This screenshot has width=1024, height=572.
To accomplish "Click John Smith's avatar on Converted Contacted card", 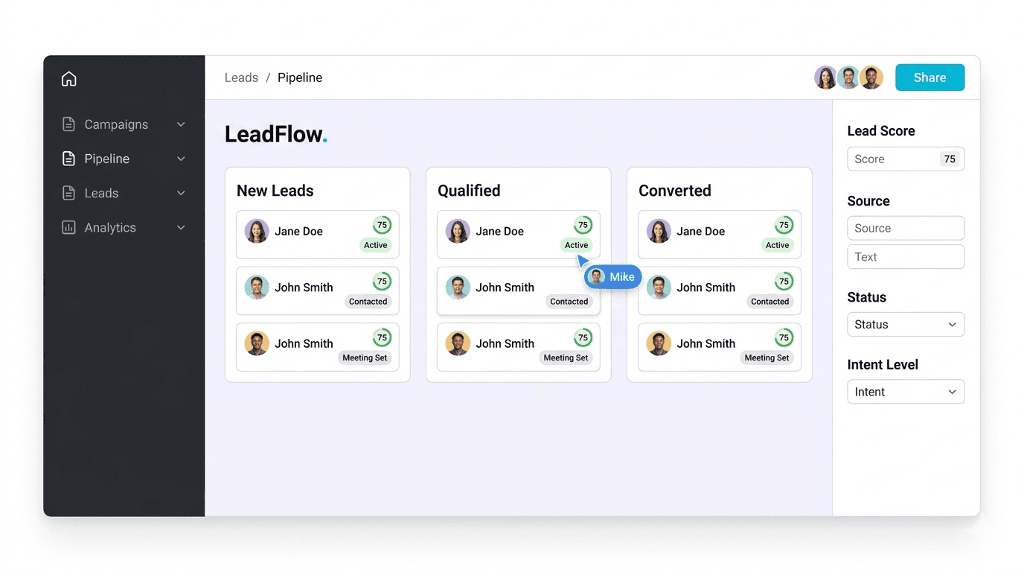I will [x=659, y=287].
